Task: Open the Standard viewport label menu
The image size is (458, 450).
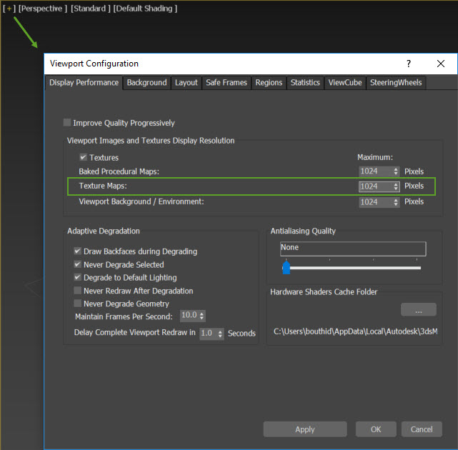Action: point(90,9)
